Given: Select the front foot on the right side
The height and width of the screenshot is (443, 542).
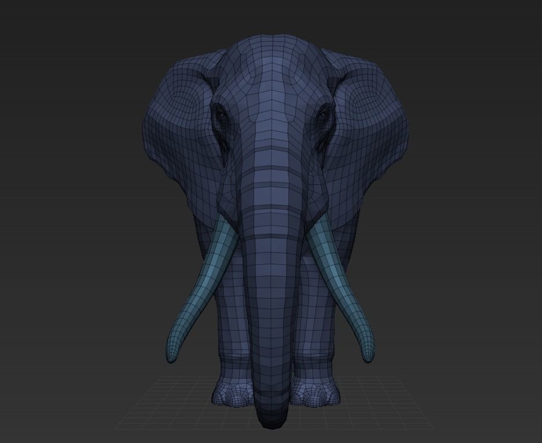Looking at the screenshot, I should pyautogui.click(x=315, y=391).
